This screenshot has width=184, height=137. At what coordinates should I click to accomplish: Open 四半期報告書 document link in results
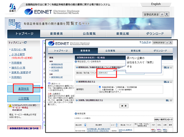[98, 130]
